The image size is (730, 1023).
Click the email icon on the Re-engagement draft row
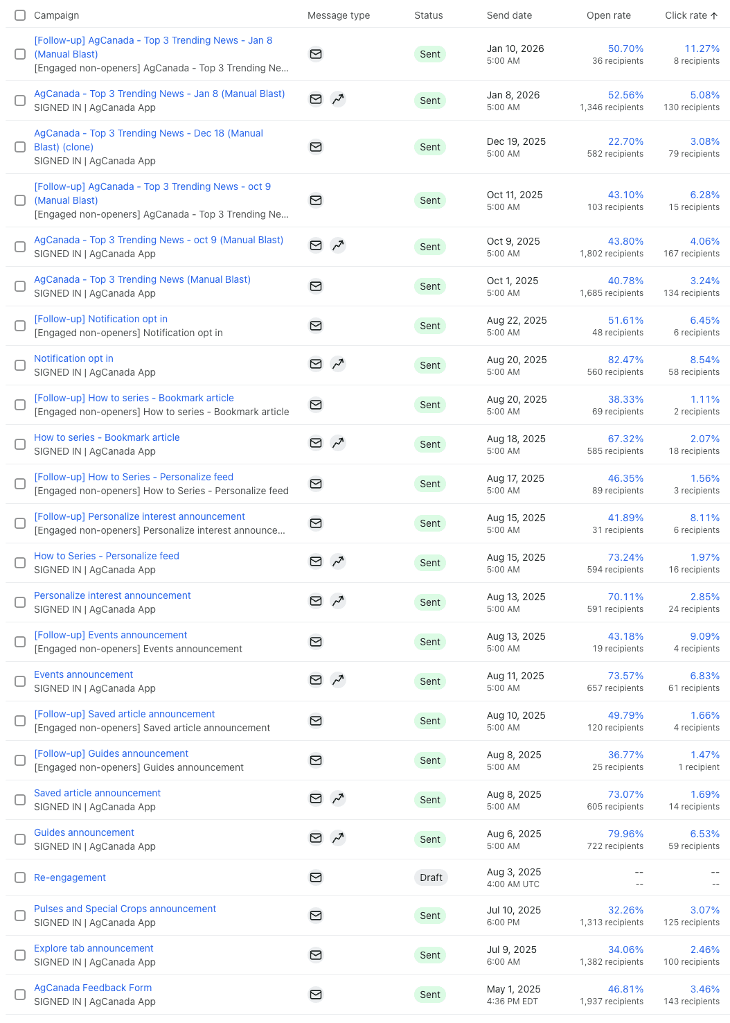click(x=316, y=877)
